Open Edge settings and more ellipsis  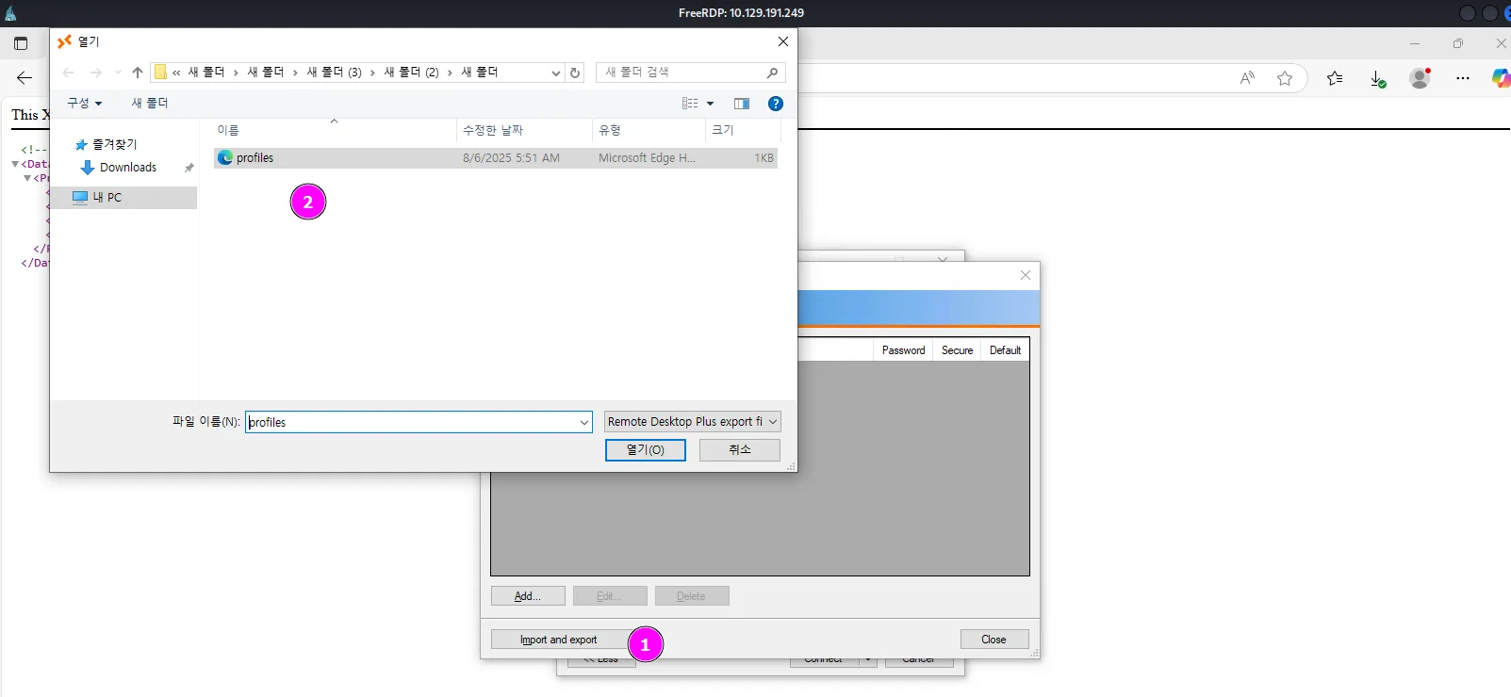tap(1463, 78)
